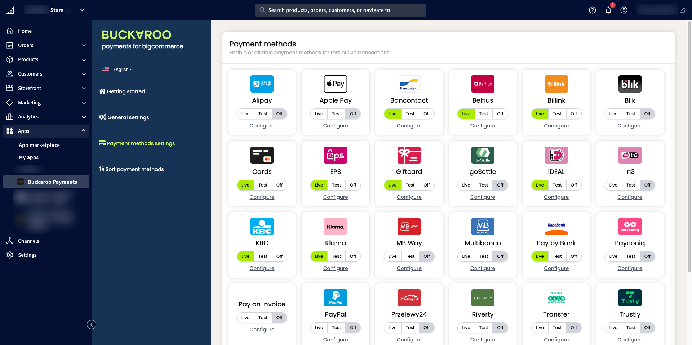692x345 pixels.
Task: Click the goSettle logo icon
Action: [483, 155]
